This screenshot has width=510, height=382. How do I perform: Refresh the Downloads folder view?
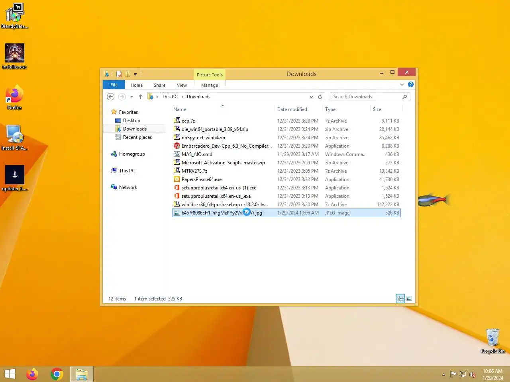(320, 97)
